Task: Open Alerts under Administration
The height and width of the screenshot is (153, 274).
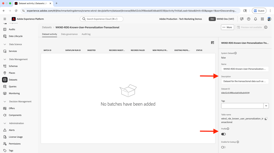Action: coord(12,130)
